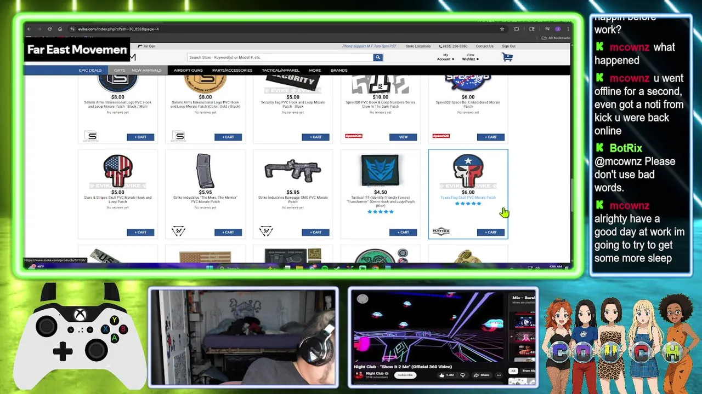Open the Store Locations link
The height and width of the screenshot is (394, 702).
pyautogui.click(x=418, y=46)
